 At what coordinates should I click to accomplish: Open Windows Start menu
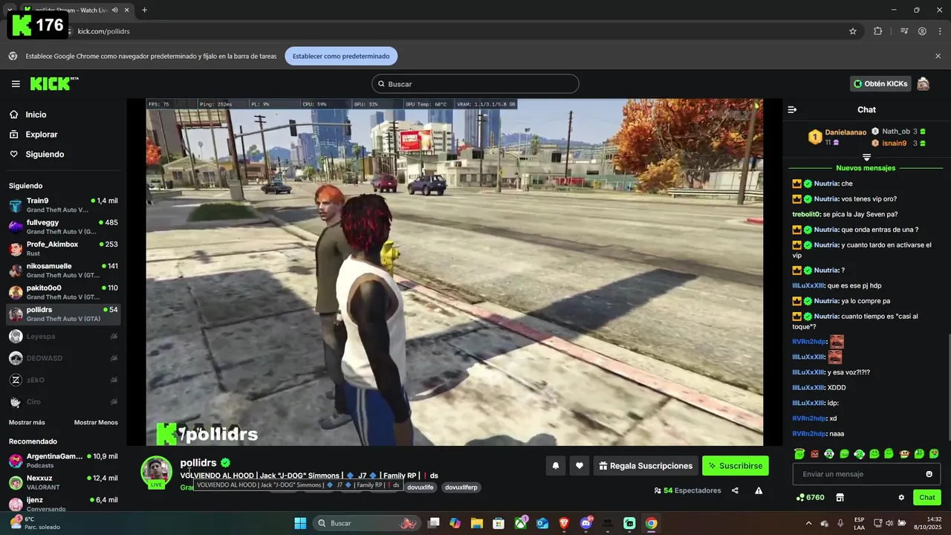[300, 523]
